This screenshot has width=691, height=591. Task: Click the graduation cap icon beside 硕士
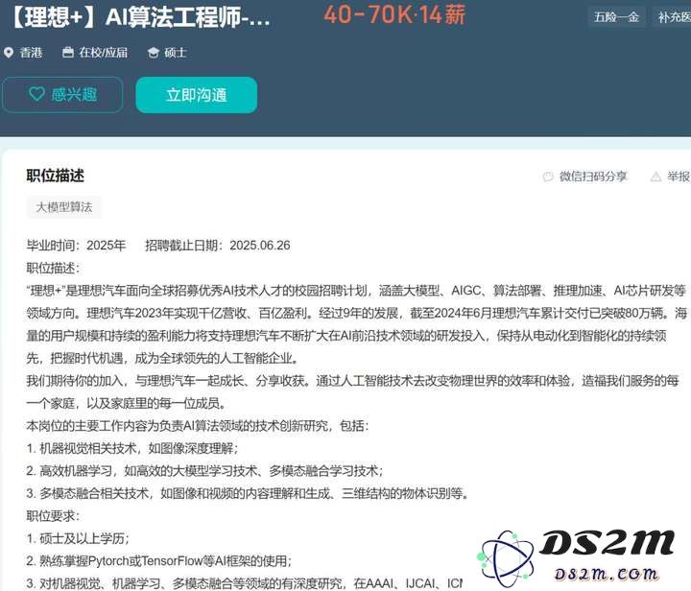coord(153,53)
